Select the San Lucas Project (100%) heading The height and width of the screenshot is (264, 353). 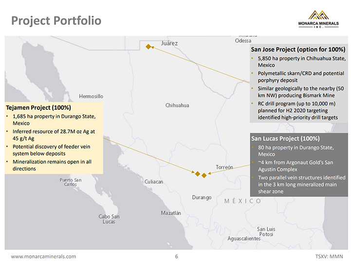285,139
